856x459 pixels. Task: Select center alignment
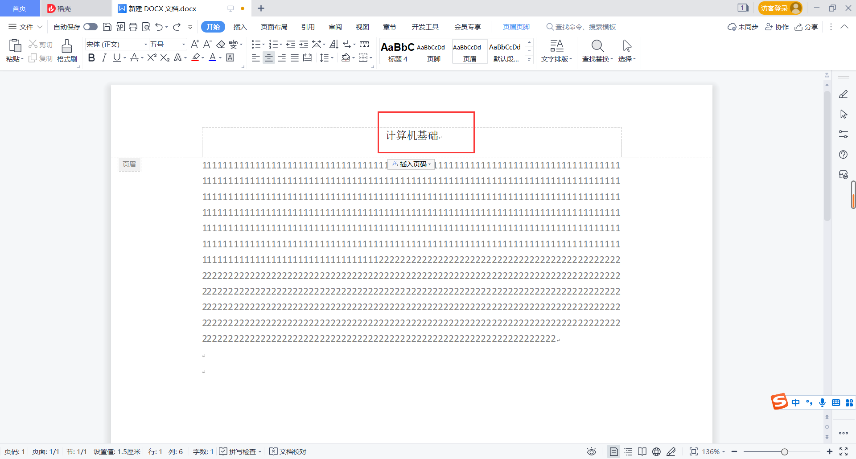click(268, 57)
